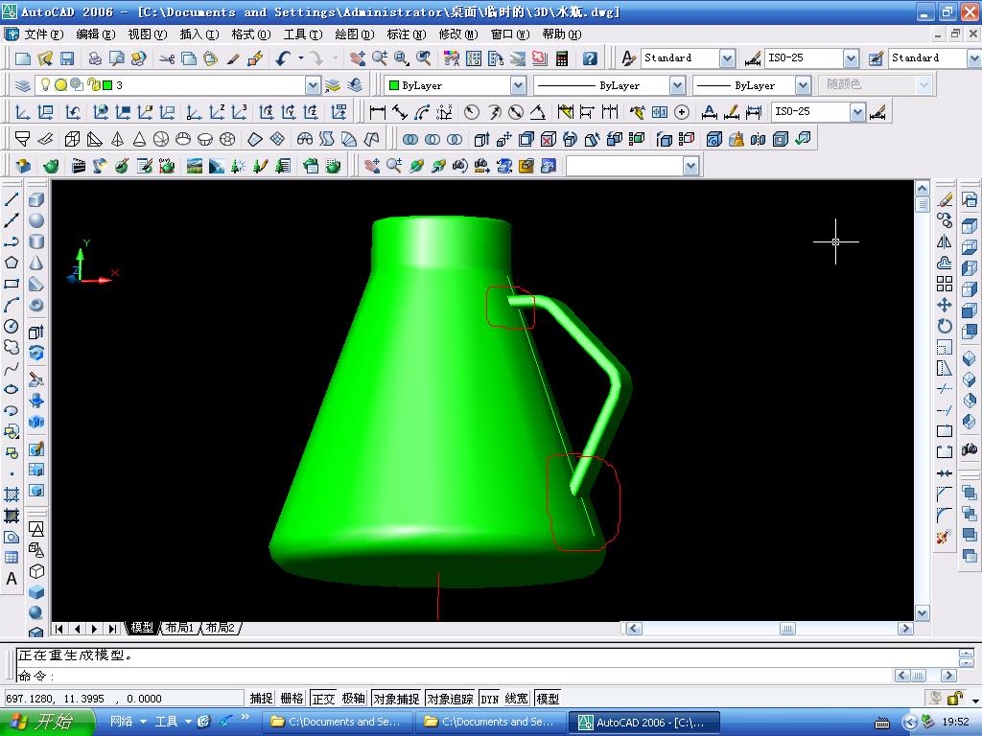This screenshot has width=982, height=736.
Task: Select the Cylinder solid tool
Action: [36, 241]
